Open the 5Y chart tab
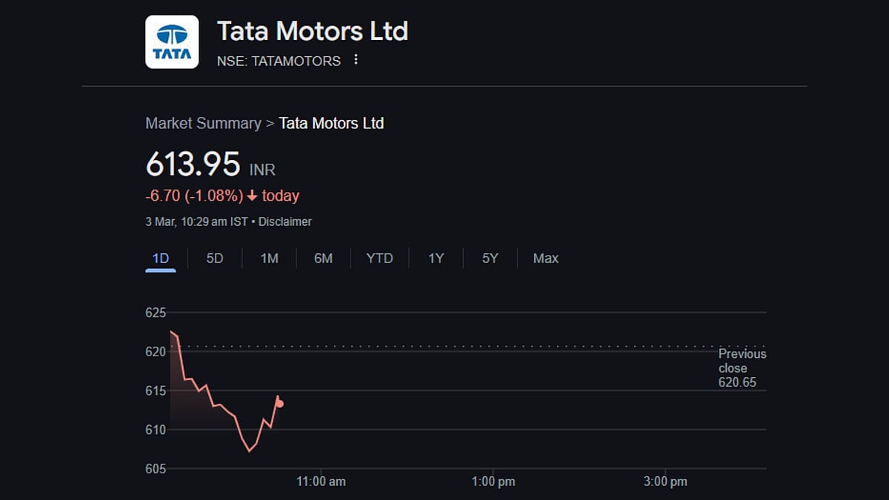This screenshot has width=889, height=500. pyautogui.click(x=490, y=259)
